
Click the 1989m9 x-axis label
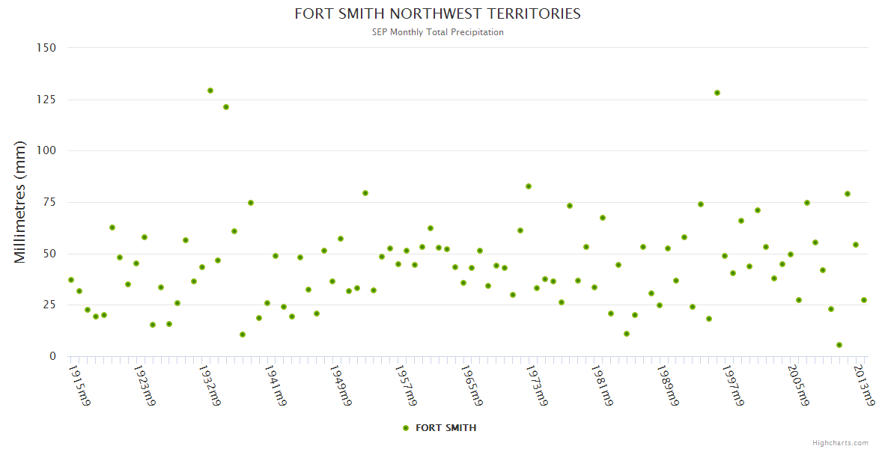point(669,385)
